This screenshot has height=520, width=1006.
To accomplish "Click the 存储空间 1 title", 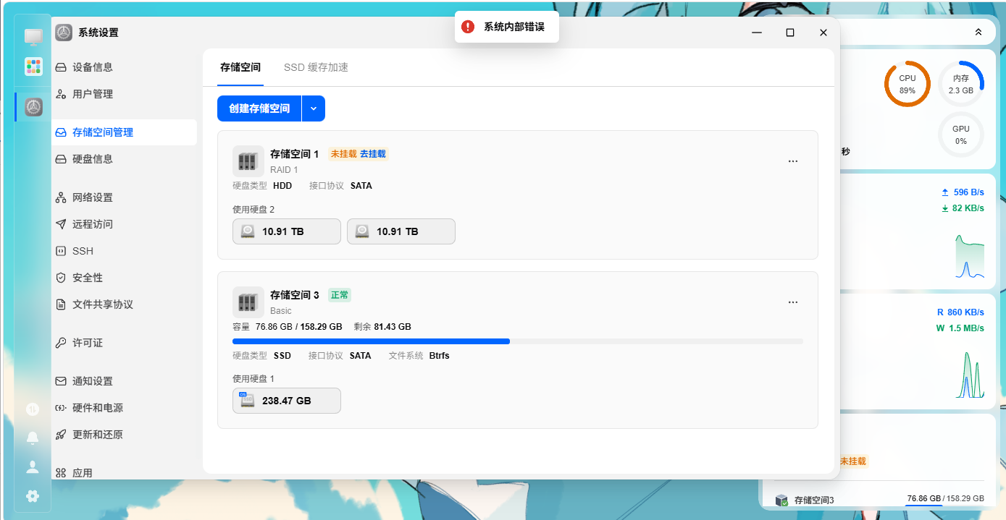I will pyautogui.click(x=294, y=154).
